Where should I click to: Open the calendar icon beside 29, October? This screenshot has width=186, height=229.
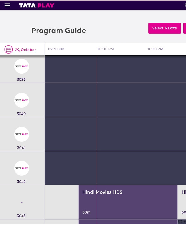pyautogui.click(x=9, y=50)
